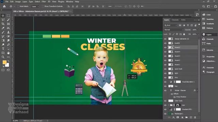Hide the Asset 4 layer
Screen dimensions: 218x122
[x=165, y=52]
